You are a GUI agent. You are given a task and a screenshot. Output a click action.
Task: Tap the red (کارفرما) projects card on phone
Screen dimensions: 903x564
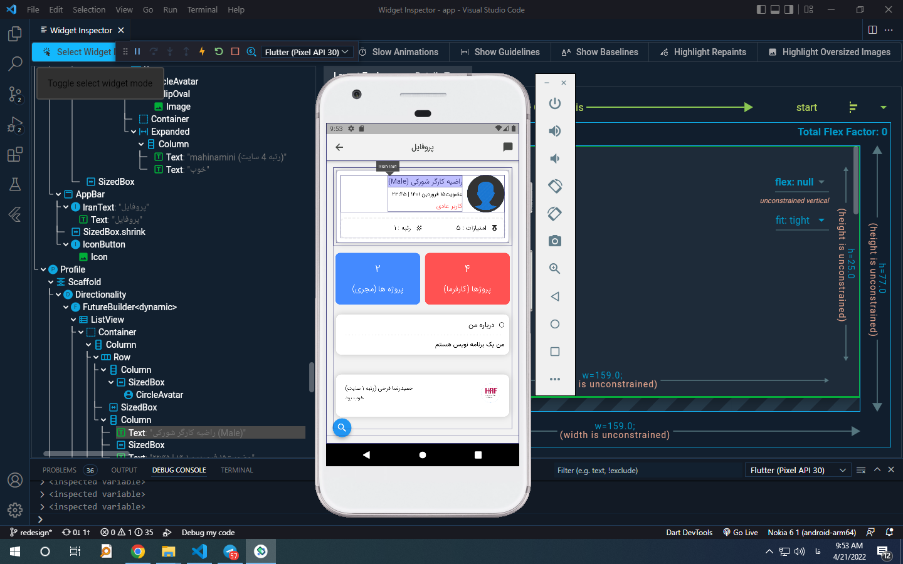tap(467, 279)
